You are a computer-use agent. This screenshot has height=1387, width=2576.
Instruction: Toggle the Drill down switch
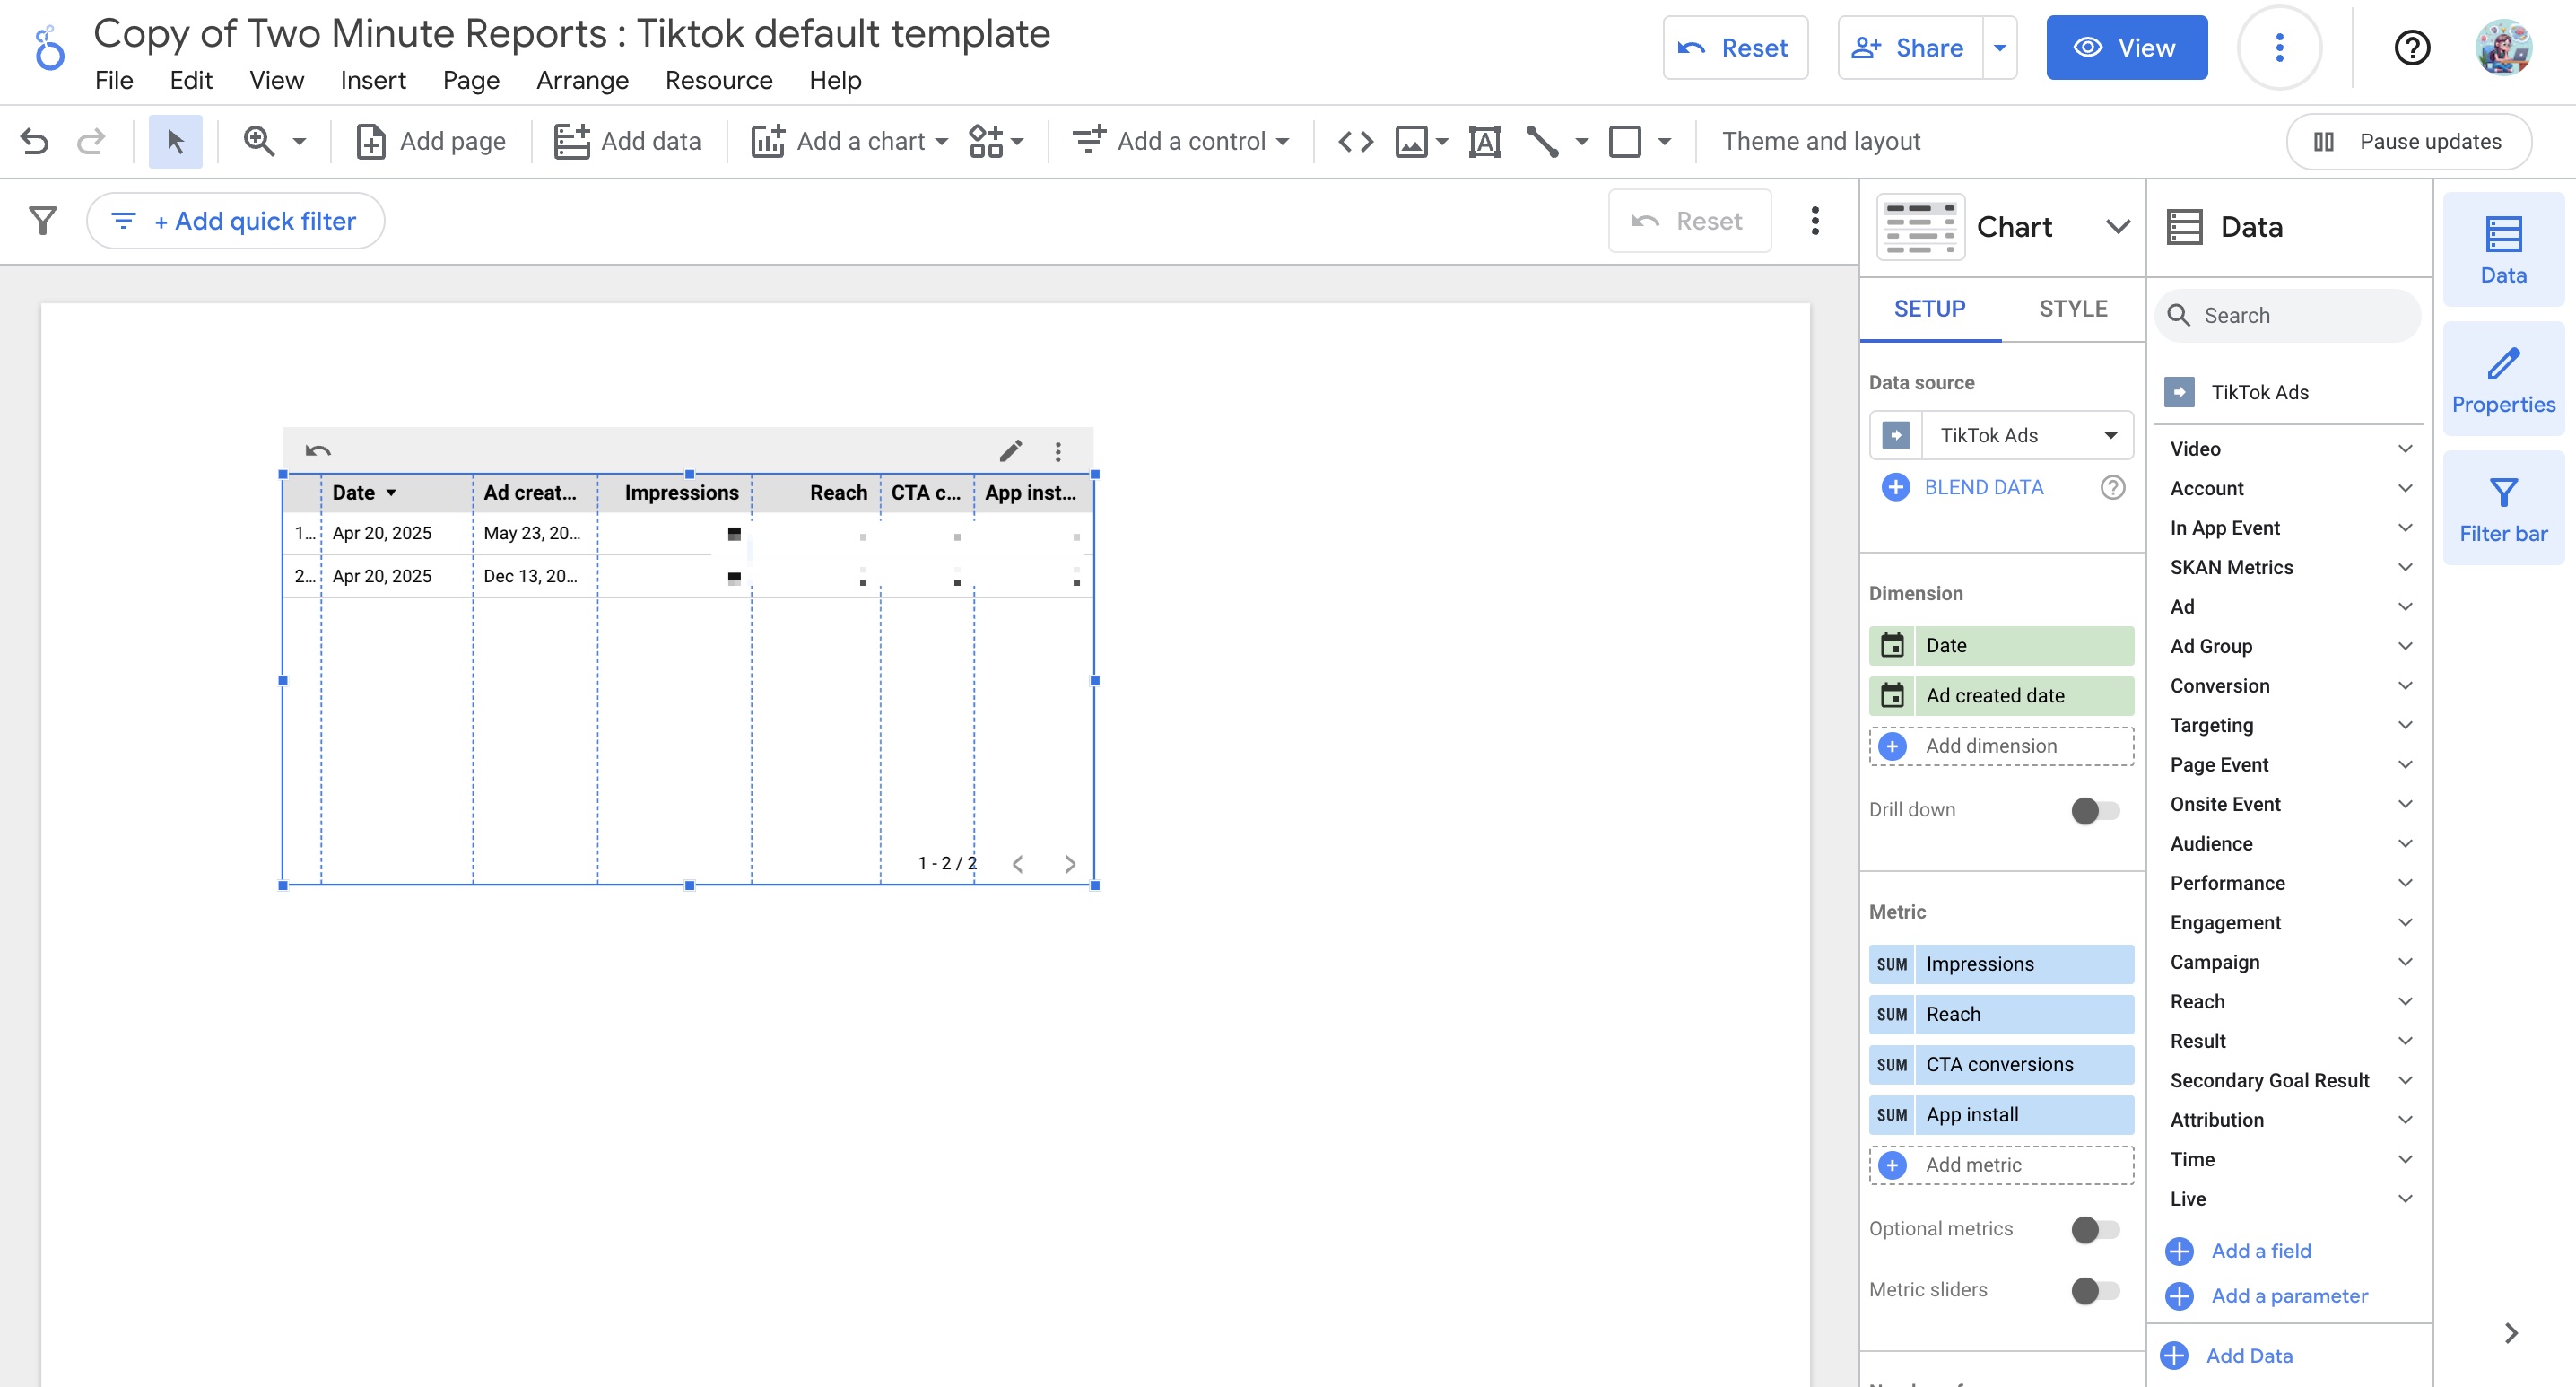pos(2094,810)
